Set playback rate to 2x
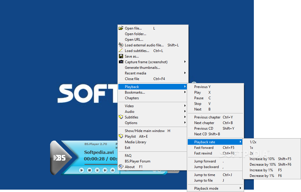This screenshot has width=301, height=192. pyautogui.click(x=271, y=153)
